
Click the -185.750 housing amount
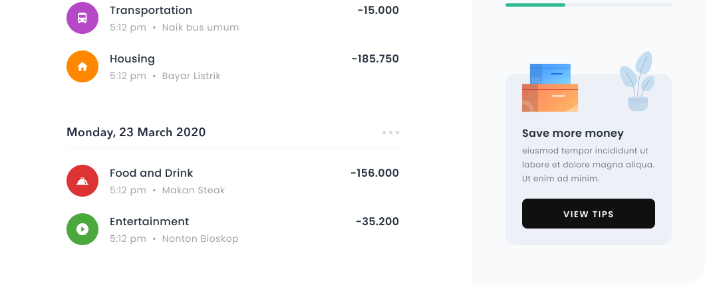point(375,59)
